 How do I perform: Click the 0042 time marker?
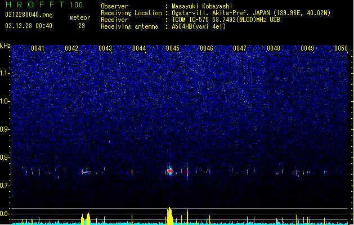[71, 48]
